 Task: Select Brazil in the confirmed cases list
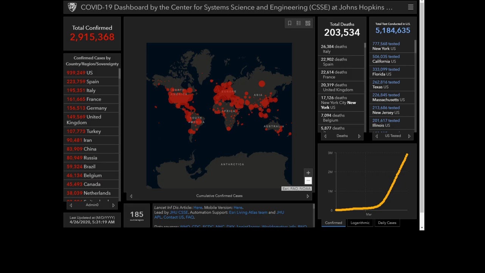(91, 166)
